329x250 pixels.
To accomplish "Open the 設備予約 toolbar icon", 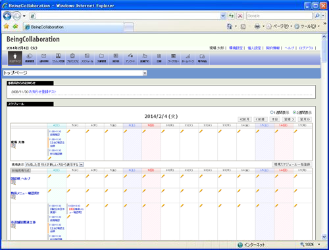I will click(145, 58).
